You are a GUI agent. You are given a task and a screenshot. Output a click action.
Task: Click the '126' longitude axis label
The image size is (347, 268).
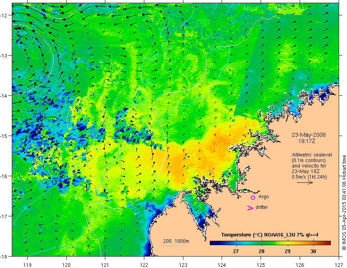300,265
